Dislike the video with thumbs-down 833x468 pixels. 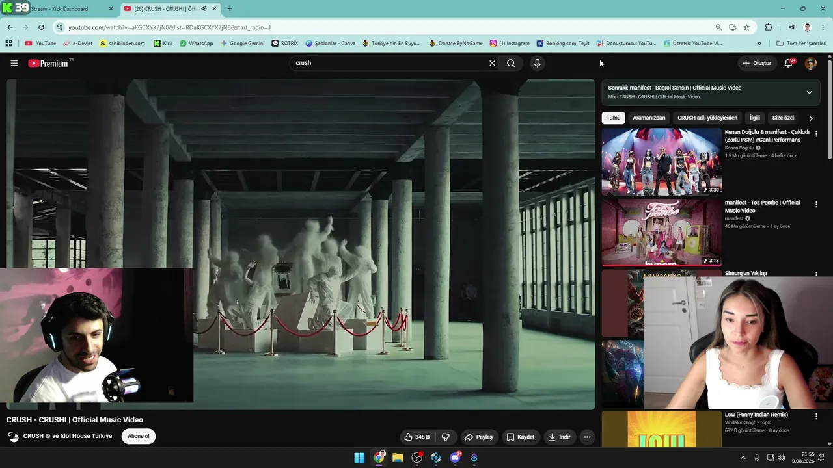(446, 437)
